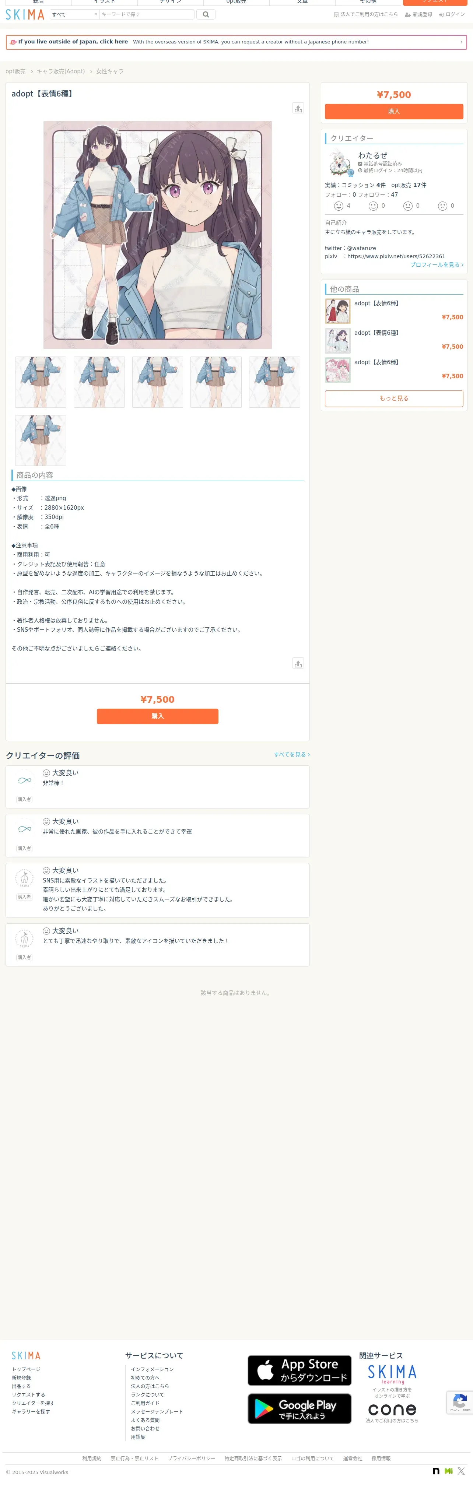
Task: Open the cone service logo
Action: [392, 1410]
